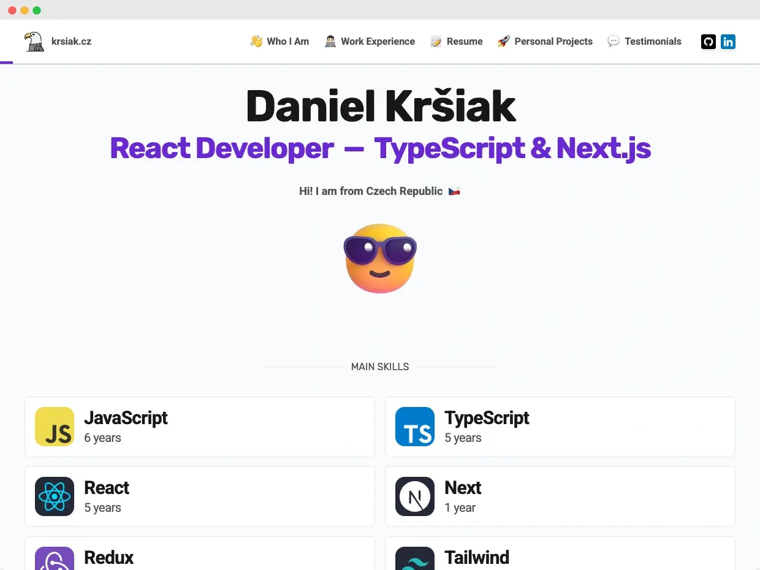The width and height of the screenshot is (760, 570).
Task: Click the JavaScript JS logo icon
Action: coord(55,427)
